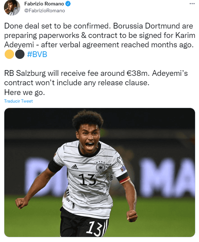Screen dimensions: 199x242
Task: Open the #BVB hashtag
Action: click(37, 54)
